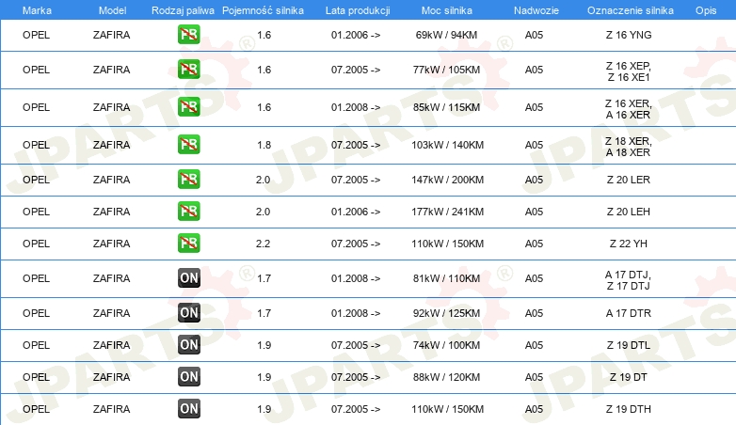736x425 pixels.
Task: Click ZAFIRA in the Z 20 LER row
Action: pos(111,180)
